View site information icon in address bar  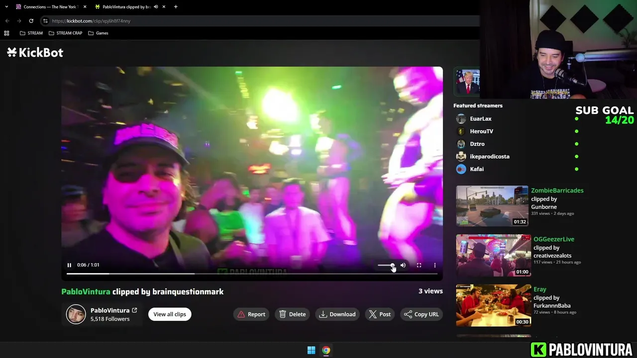45,21
